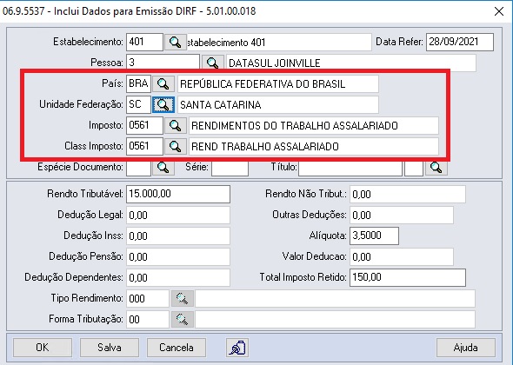Click the Forma Tributação lookup magnifier

click(x=183, y=319)
